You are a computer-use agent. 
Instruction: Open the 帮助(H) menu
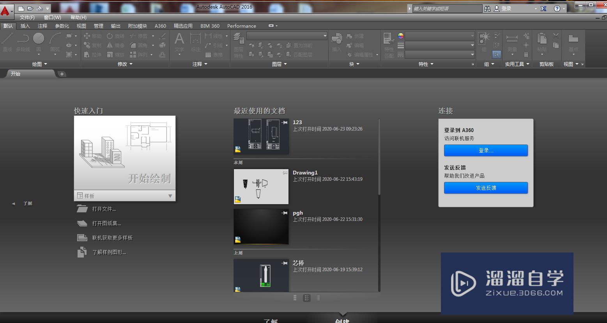(78, 18)
